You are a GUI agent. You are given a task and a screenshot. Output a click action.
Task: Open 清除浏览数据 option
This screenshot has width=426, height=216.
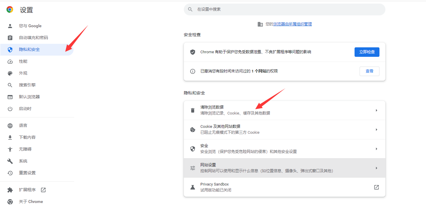tap(285, 110)
